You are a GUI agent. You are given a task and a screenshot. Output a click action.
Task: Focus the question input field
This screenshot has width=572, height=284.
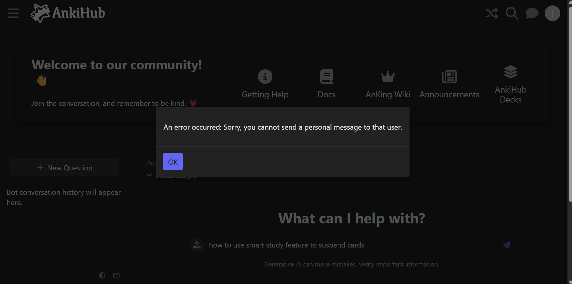point(352,245)
